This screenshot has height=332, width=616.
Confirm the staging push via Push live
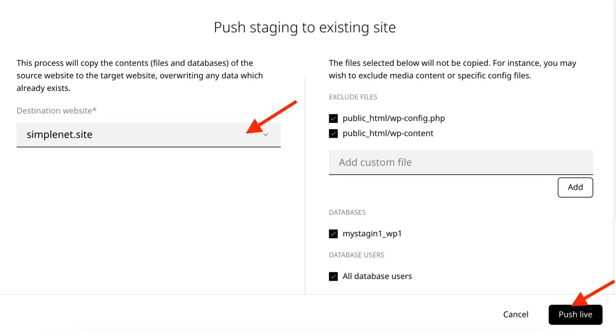click(575, 314)
